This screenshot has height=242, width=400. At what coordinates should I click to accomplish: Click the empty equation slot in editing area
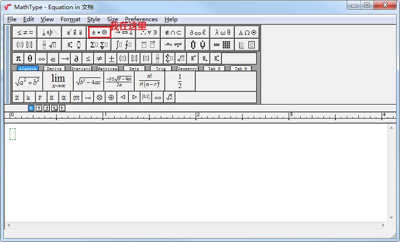(13, 134)
